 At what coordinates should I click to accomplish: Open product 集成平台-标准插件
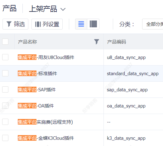tap(37, 74)
